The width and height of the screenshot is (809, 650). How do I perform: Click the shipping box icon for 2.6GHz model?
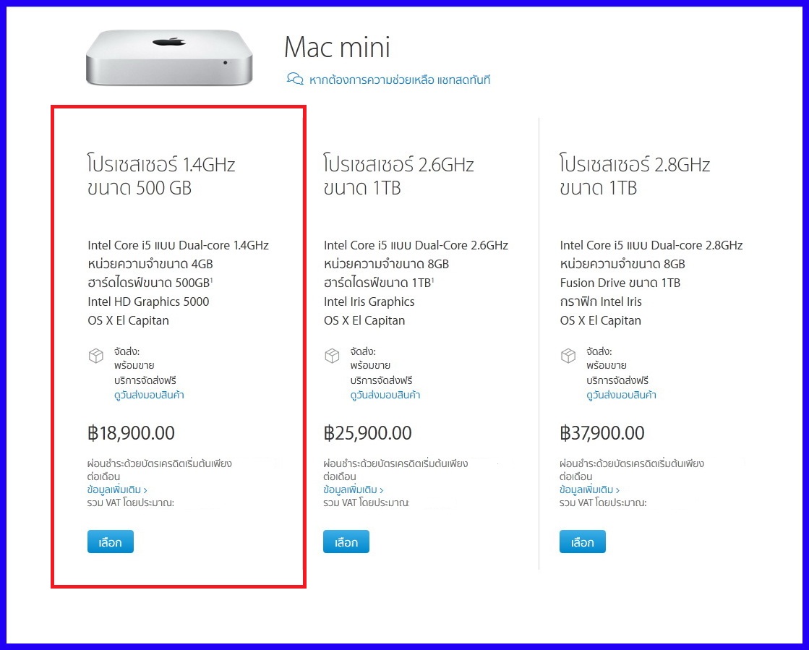[x=332, y=356]
